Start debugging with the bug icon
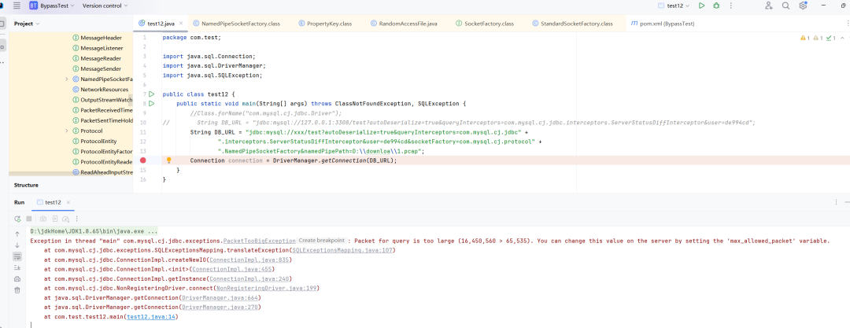 [716, 6]
